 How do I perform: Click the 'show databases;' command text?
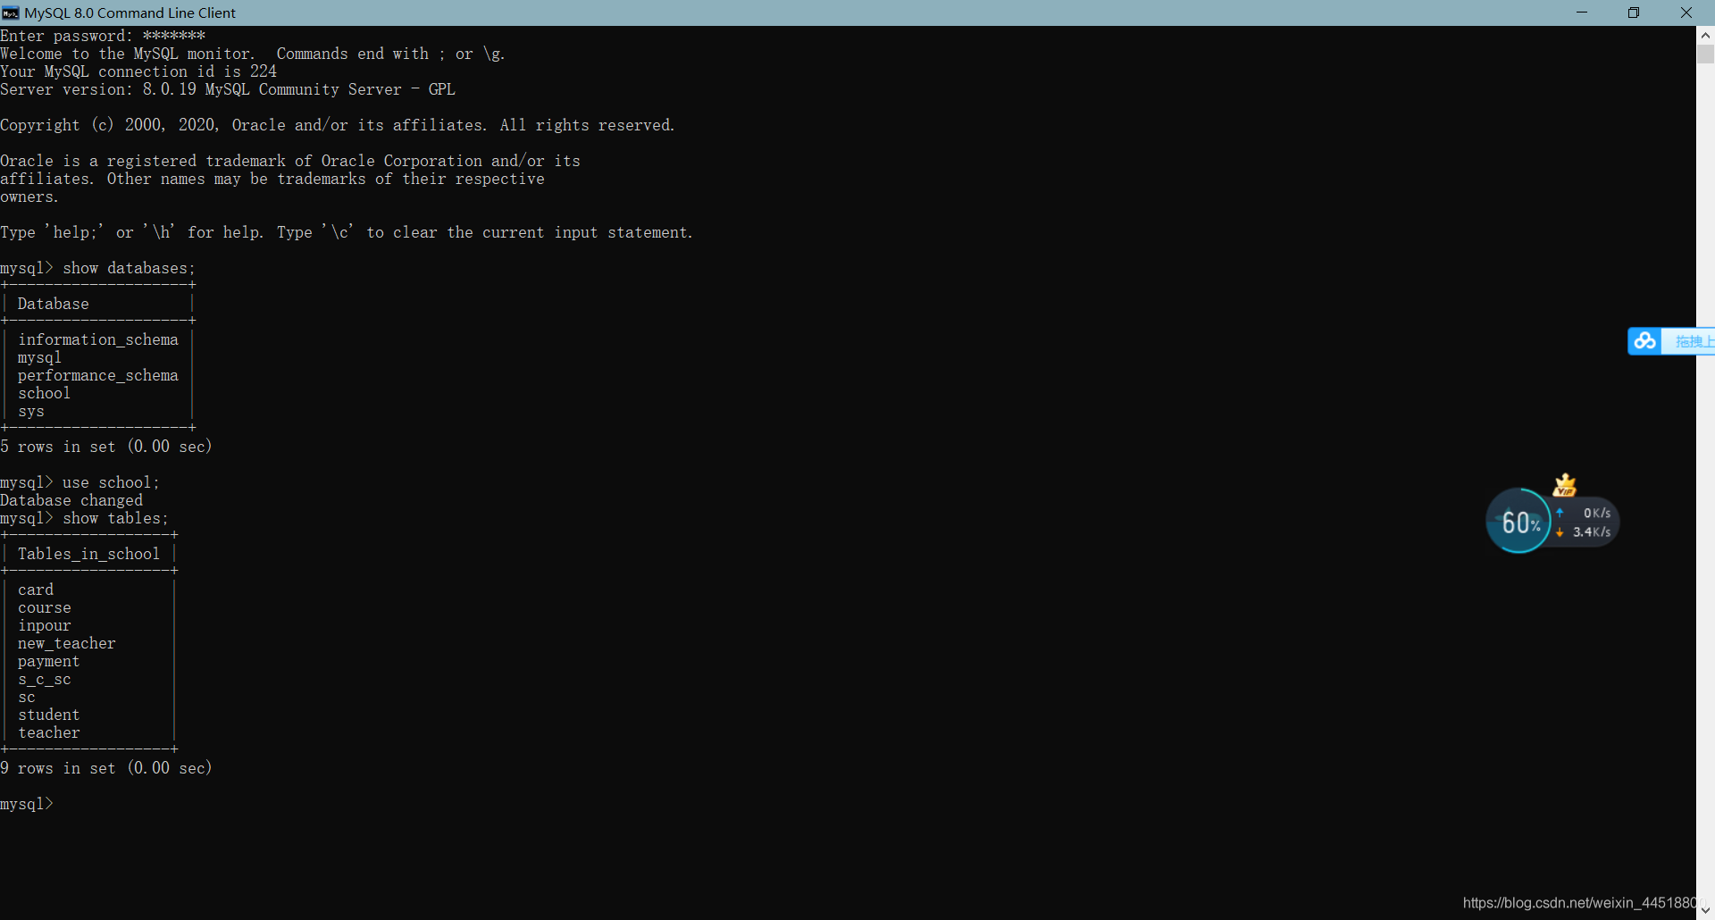point(129,268)
